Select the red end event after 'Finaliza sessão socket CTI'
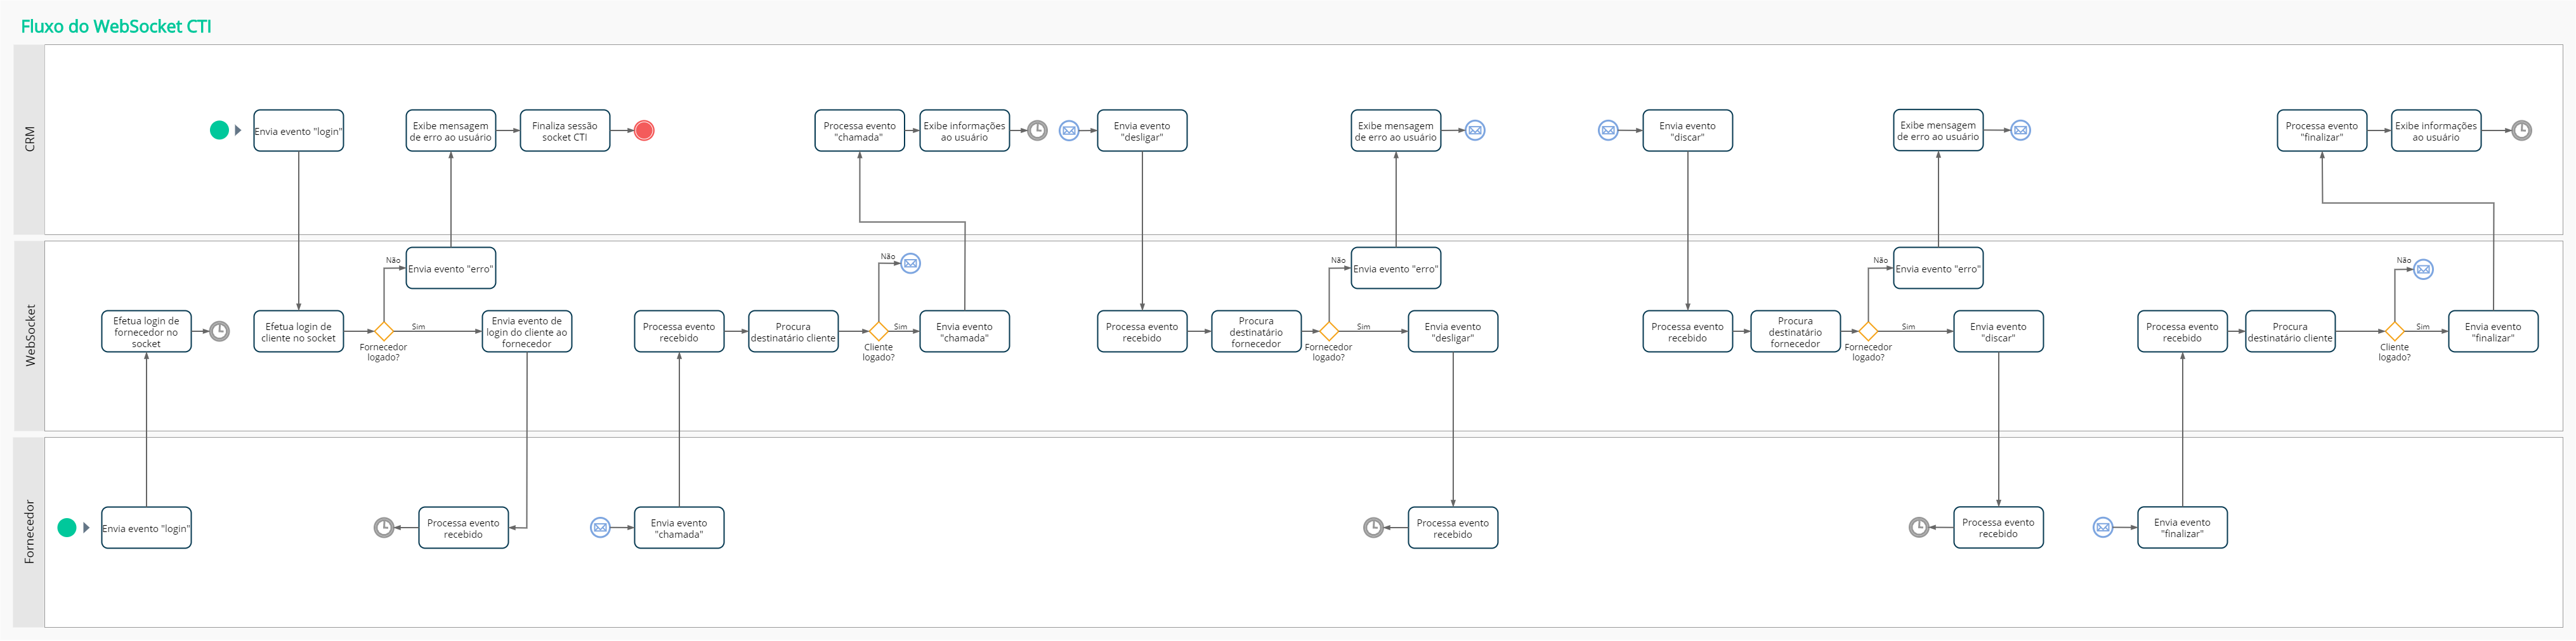This screenshot has height=641, width=2576. click(644, 130)
